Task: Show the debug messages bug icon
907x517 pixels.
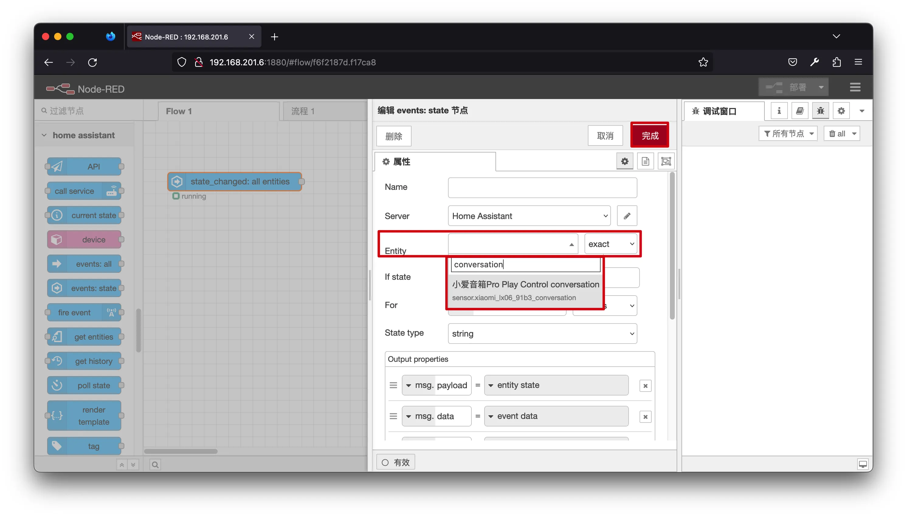Action: click(820, 111)
